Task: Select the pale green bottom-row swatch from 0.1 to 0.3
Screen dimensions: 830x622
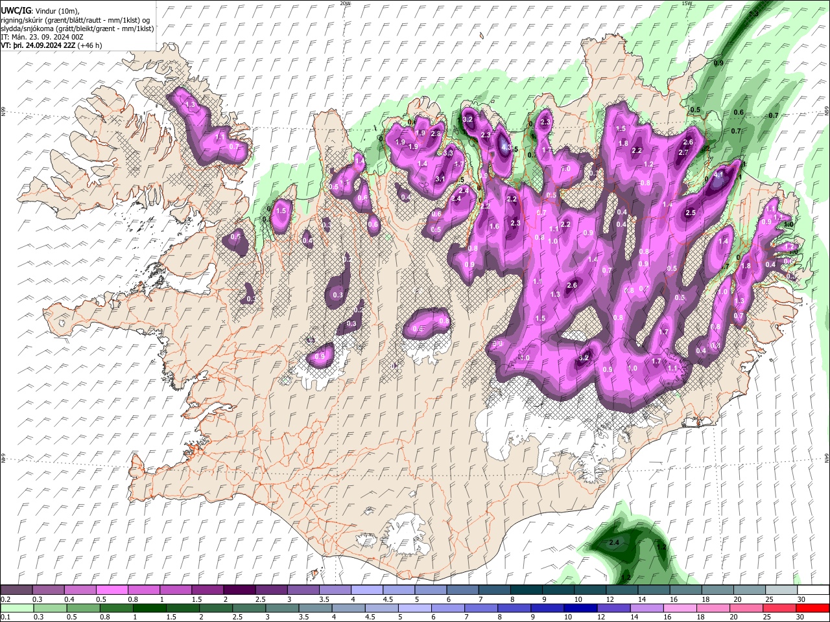Action: [x=16, y=608]
